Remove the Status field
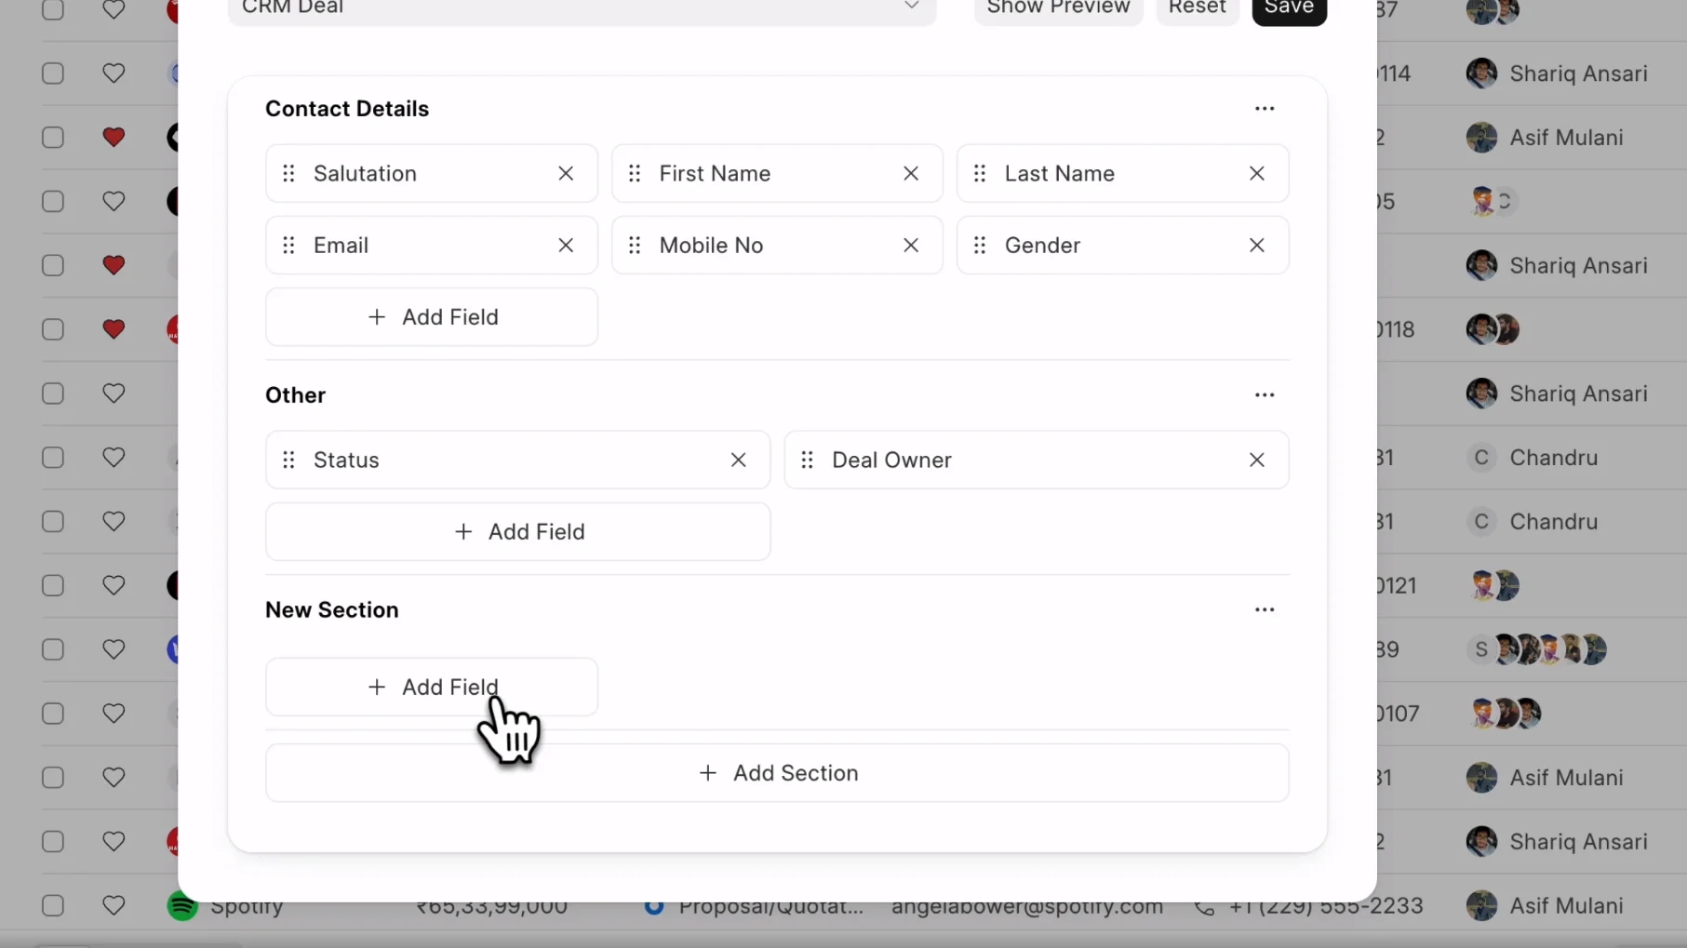This screenshot has width=1687, height=948. (x=738, y=460)
